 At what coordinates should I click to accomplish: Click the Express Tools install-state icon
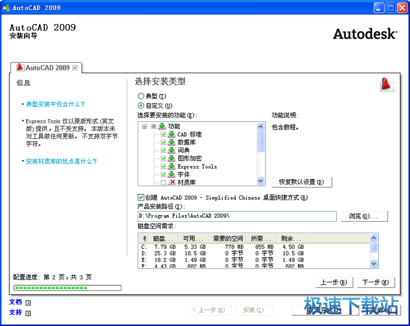click(172, 167)
